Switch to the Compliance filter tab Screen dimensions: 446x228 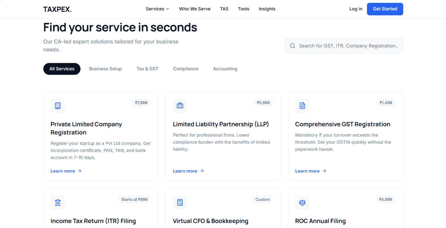pos(186,69)
